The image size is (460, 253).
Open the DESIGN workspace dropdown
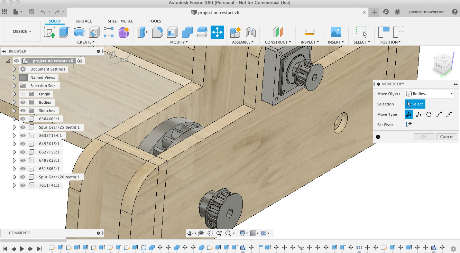tap(22, 31)
